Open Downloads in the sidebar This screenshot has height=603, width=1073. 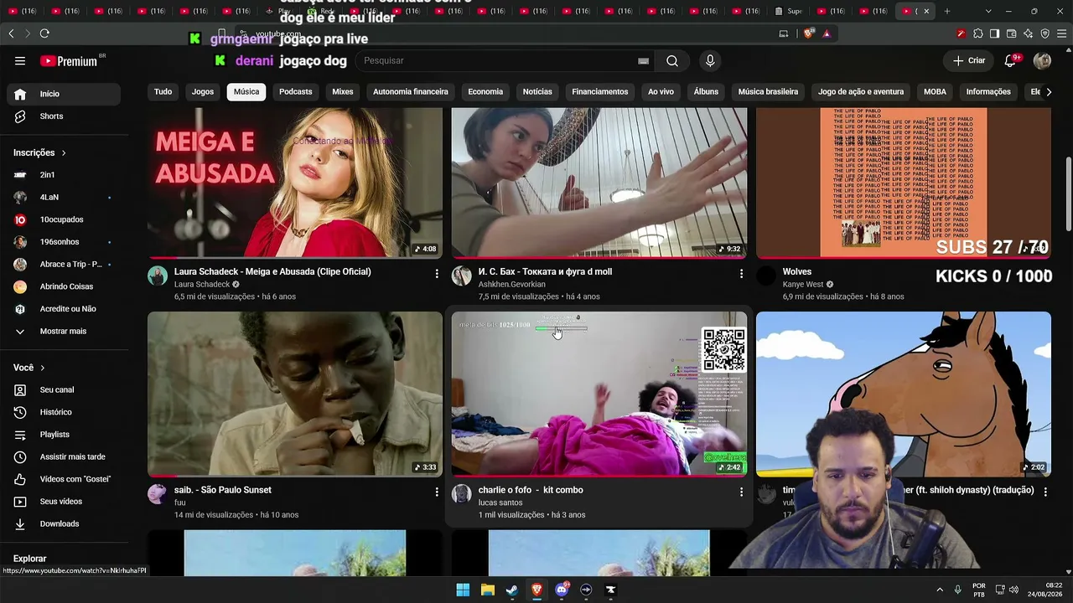[x=64, y=523]
